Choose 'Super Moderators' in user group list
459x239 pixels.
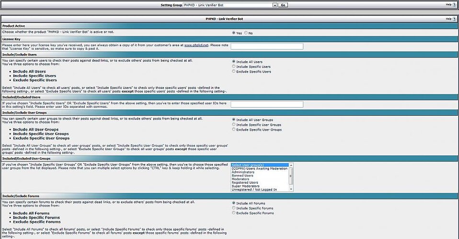click(x=260, y=186)
